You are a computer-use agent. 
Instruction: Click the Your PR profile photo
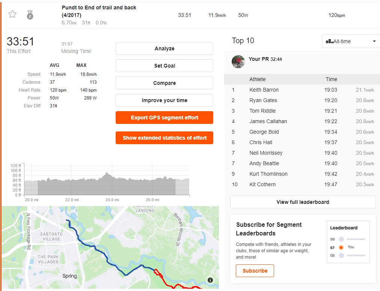click(x=238, y=62)
